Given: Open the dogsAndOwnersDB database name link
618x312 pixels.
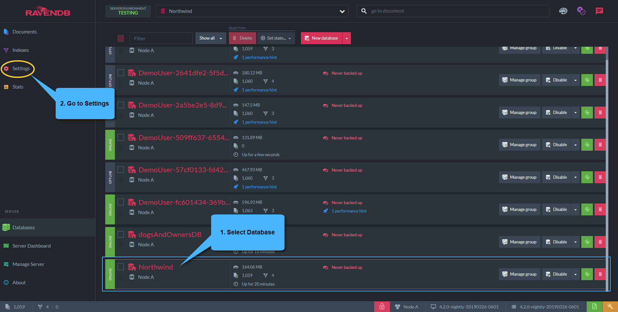Looking at the screenshot, I should (170, 234).
